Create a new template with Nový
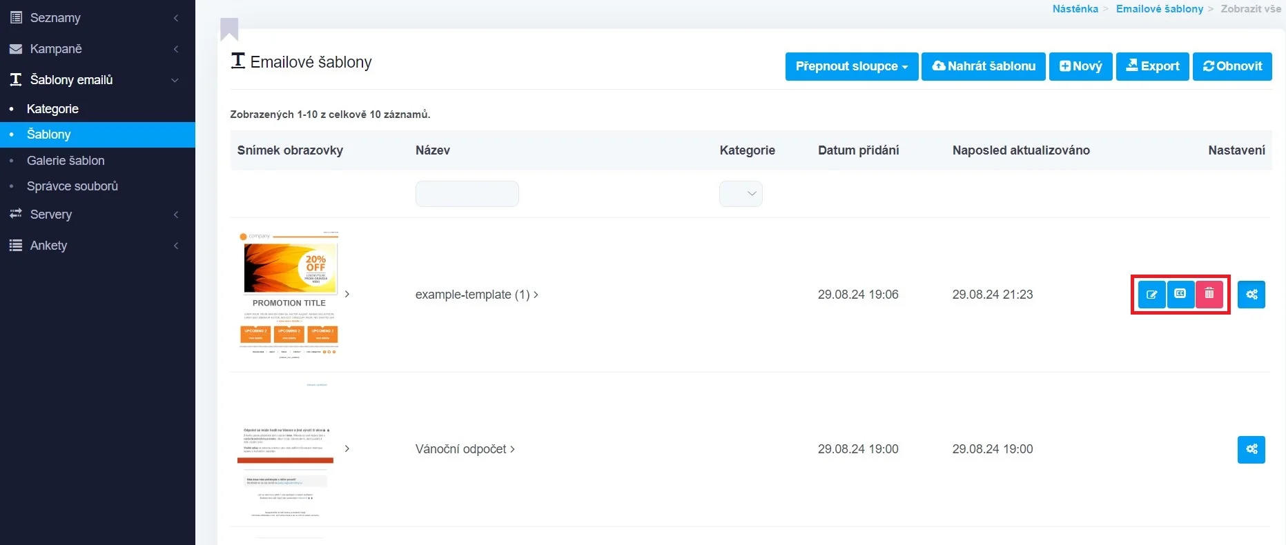This screenshot has width=1286, height=545. click(x=1080, y=66)
